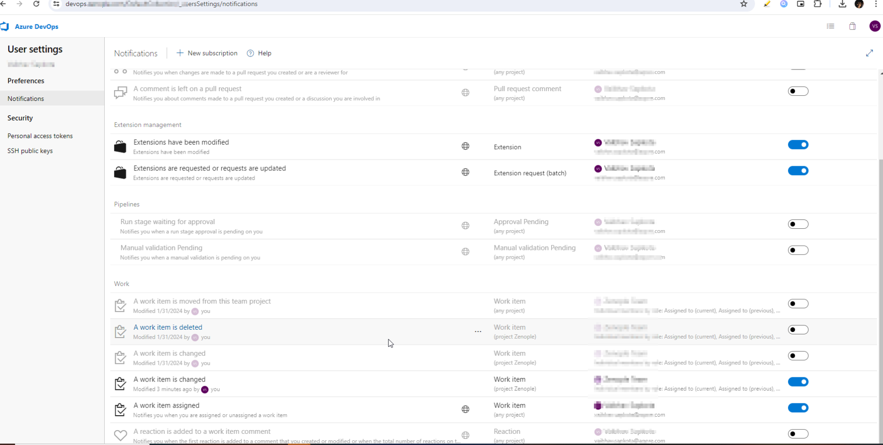883x445 pixels.
Task: Open the ellipsis menu on A work item is deleted
Action: tap(478, 332)
